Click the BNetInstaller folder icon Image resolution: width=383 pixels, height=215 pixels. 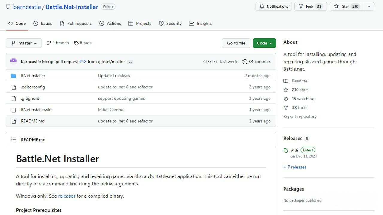pyautogui.click(x=13, y=76)
